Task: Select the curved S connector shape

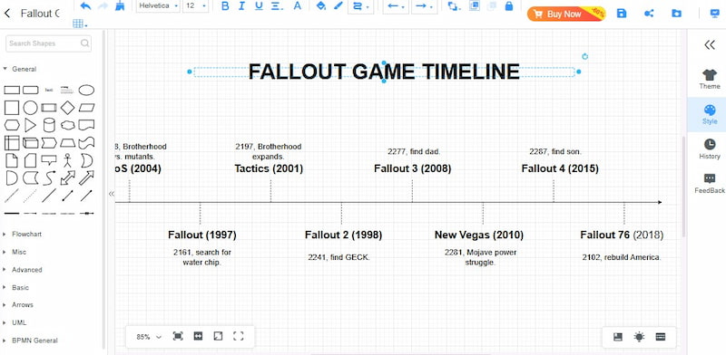Action: pyautogui.click(x=49, y=178)
